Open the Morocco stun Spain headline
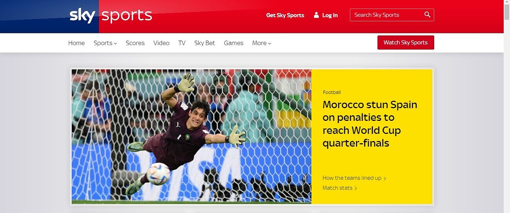 pyautogui.click(x=370, y=124)
